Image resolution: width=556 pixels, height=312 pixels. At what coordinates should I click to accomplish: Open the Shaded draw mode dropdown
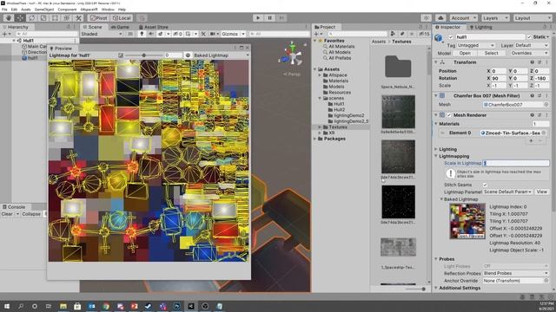pos(102,34)
